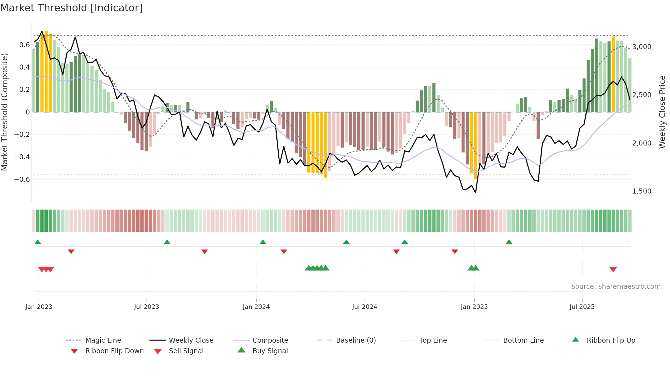Image resolution: width=670 pixels, height=377 pixels.
Task: Click the Ribbon Flip Up marker near Mar 2025
Action: click(509, 242)
